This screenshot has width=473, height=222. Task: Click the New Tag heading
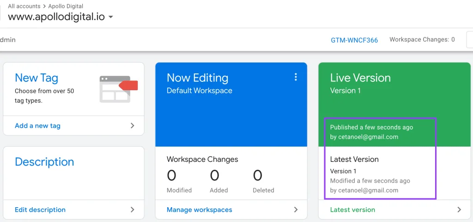36,78
